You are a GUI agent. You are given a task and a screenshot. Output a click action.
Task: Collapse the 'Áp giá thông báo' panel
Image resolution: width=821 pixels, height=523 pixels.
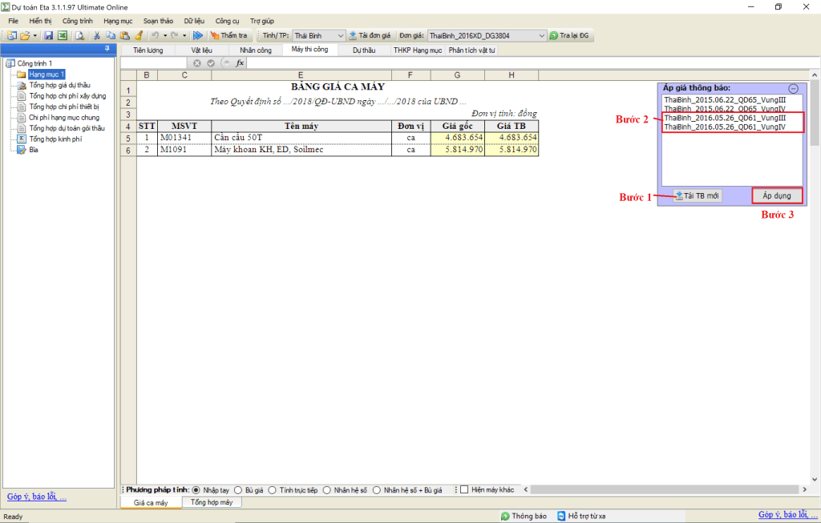793,89
